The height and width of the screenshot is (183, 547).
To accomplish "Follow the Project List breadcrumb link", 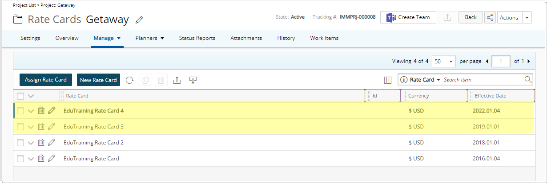I will point(25,5).
